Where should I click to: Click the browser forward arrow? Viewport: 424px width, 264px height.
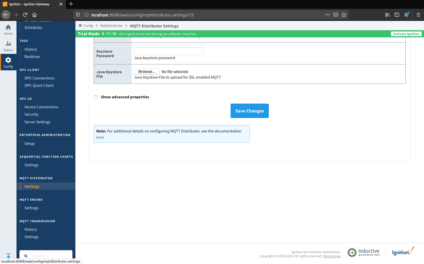(16, 15)
